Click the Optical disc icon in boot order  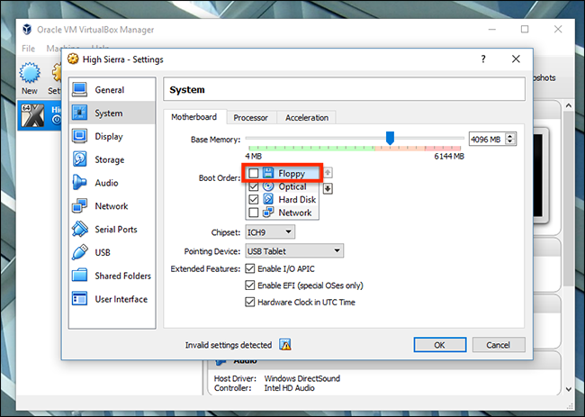[268, 186]
